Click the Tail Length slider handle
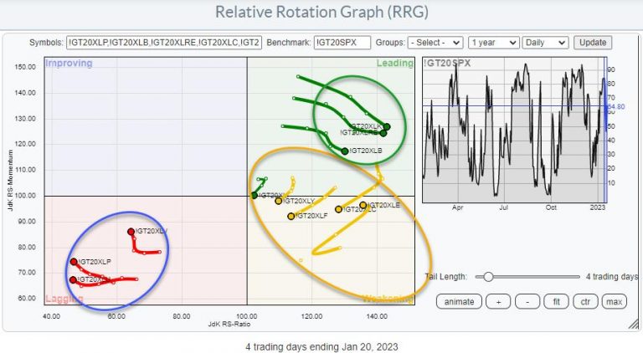643x353 pixels. click(488, 277)
